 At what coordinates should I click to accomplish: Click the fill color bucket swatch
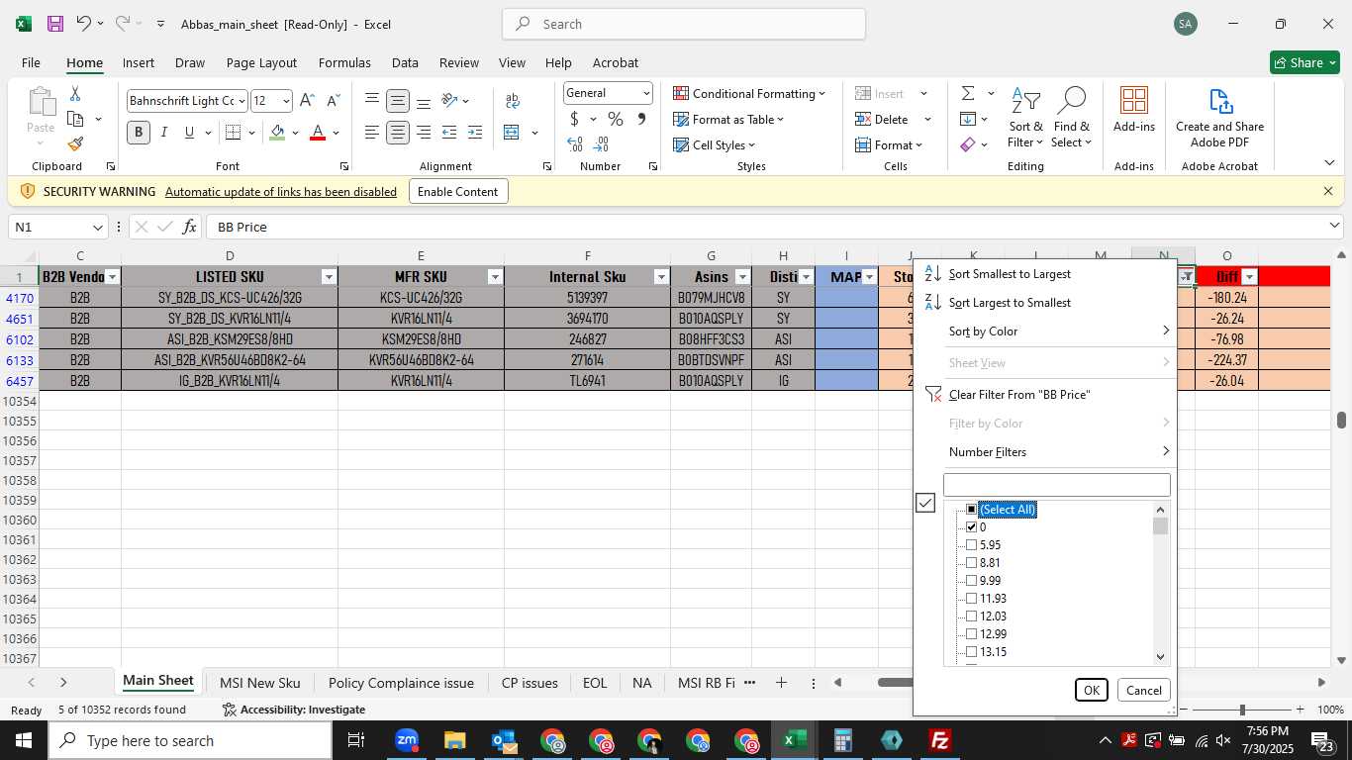278,133
